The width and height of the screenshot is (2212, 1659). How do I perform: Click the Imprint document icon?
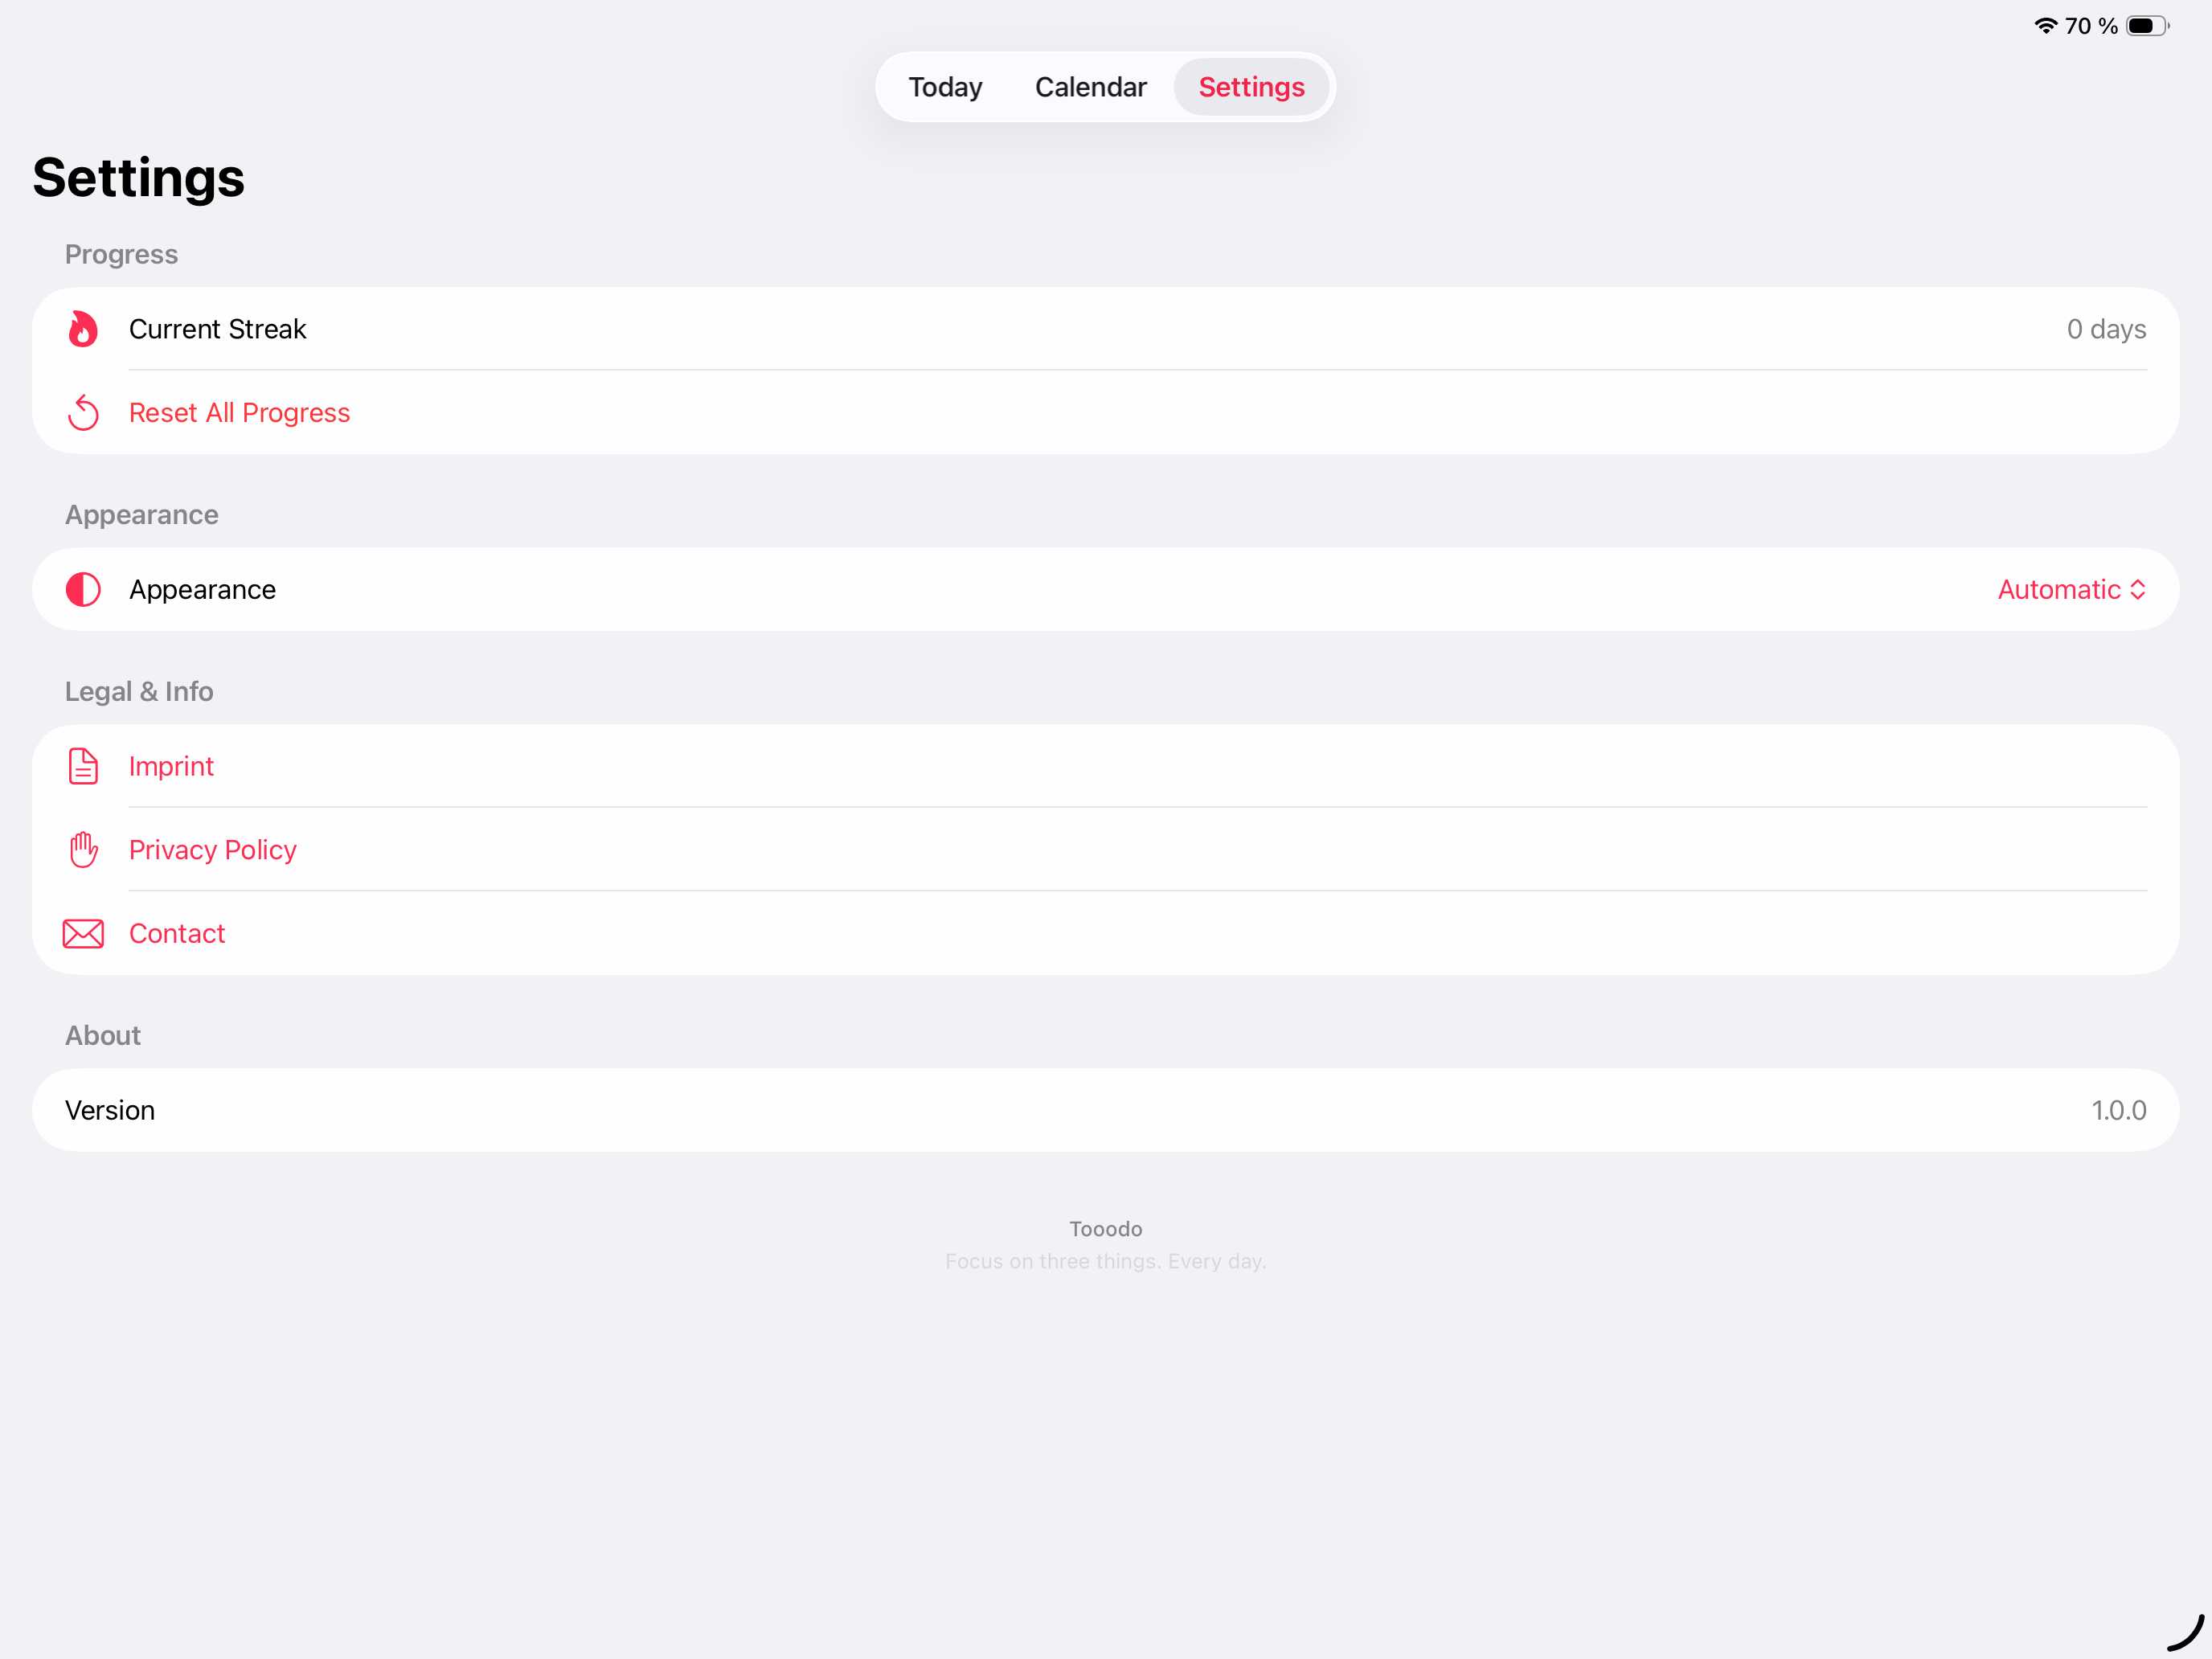[83, 766]
